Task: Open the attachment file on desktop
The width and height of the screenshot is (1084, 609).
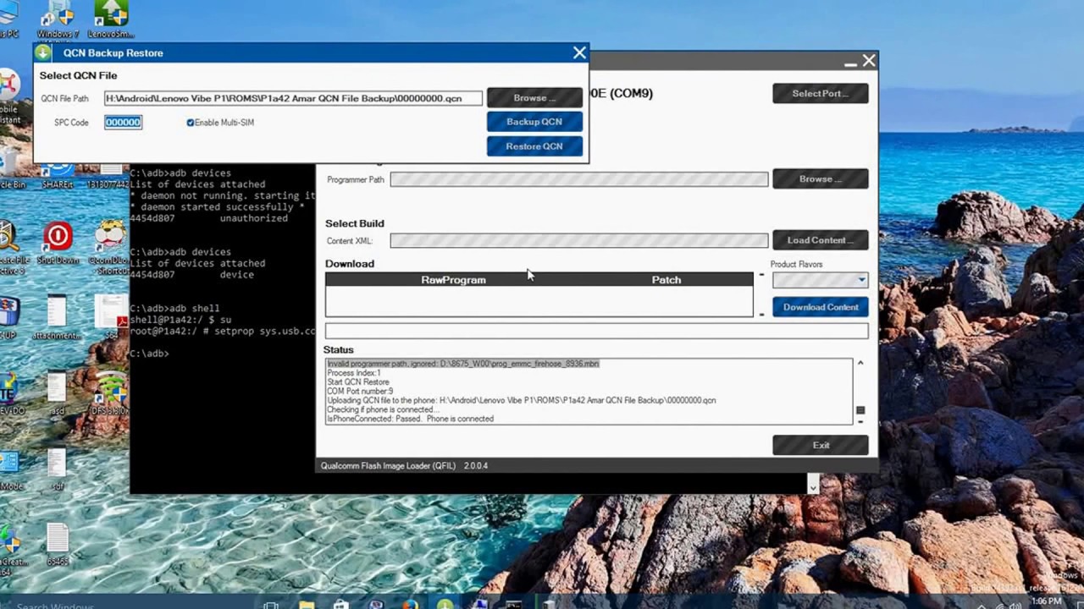Action: (x=57, y=317)
